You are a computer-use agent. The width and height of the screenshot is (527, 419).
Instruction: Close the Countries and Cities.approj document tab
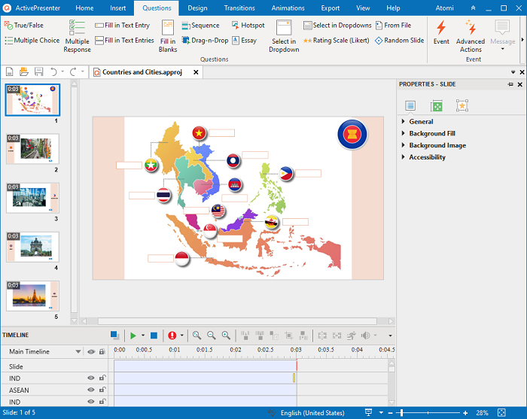196,72
